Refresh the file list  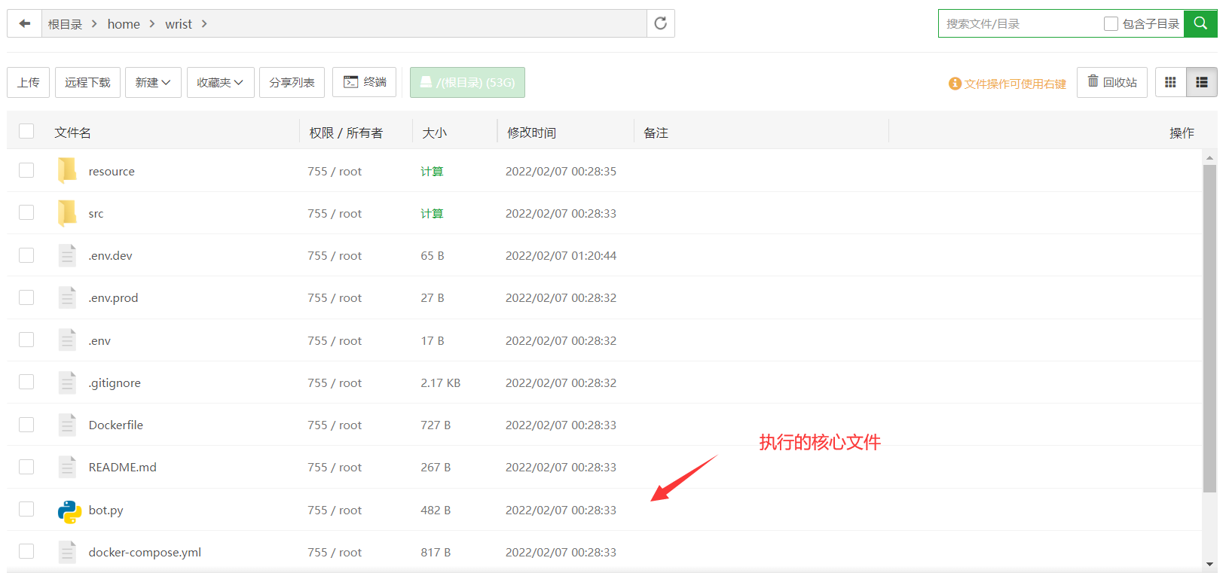coord(661,23)
